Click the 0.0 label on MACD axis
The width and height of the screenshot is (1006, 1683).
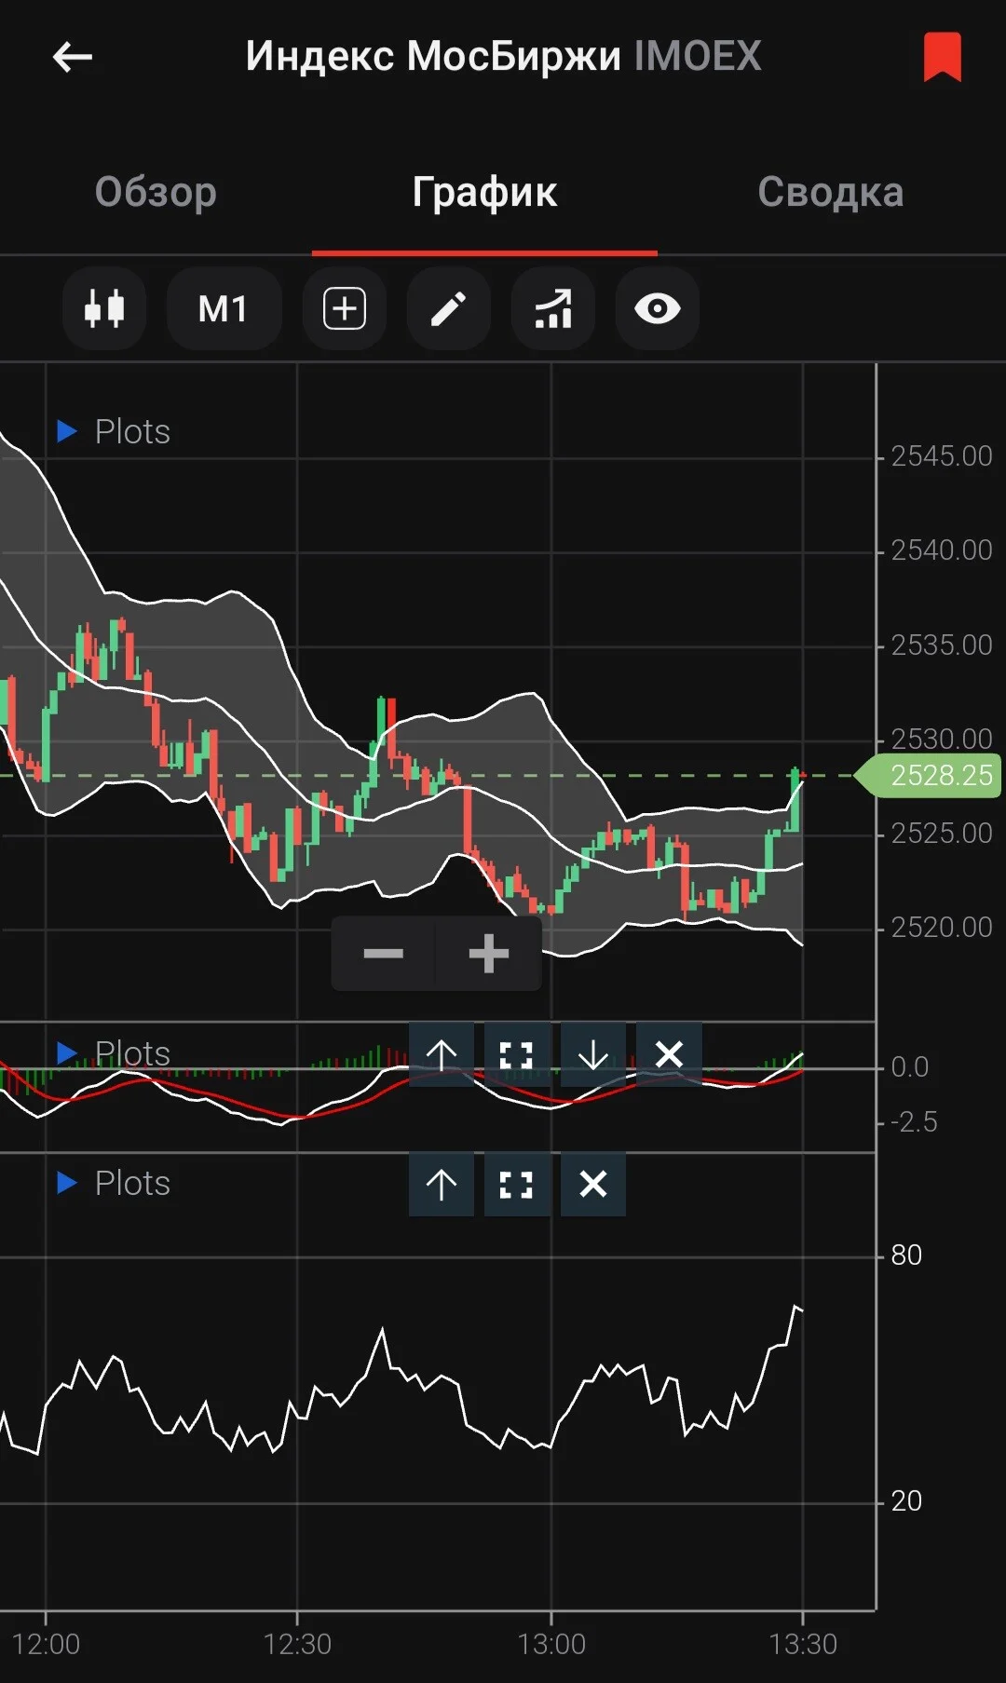coord(910,1066)
